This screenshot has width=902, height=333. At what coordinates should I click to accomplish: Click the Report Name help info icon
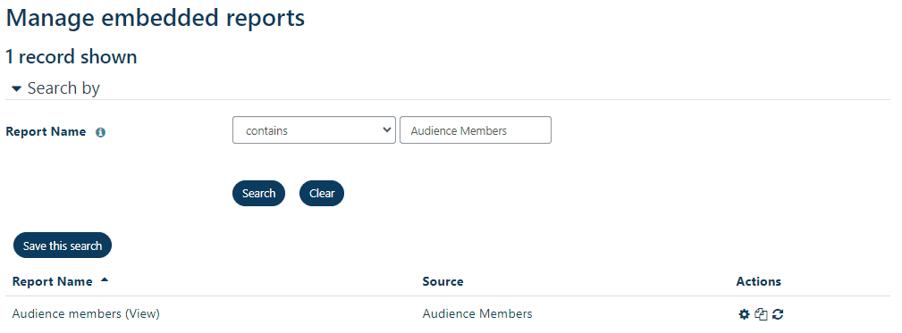click(100, 132)
